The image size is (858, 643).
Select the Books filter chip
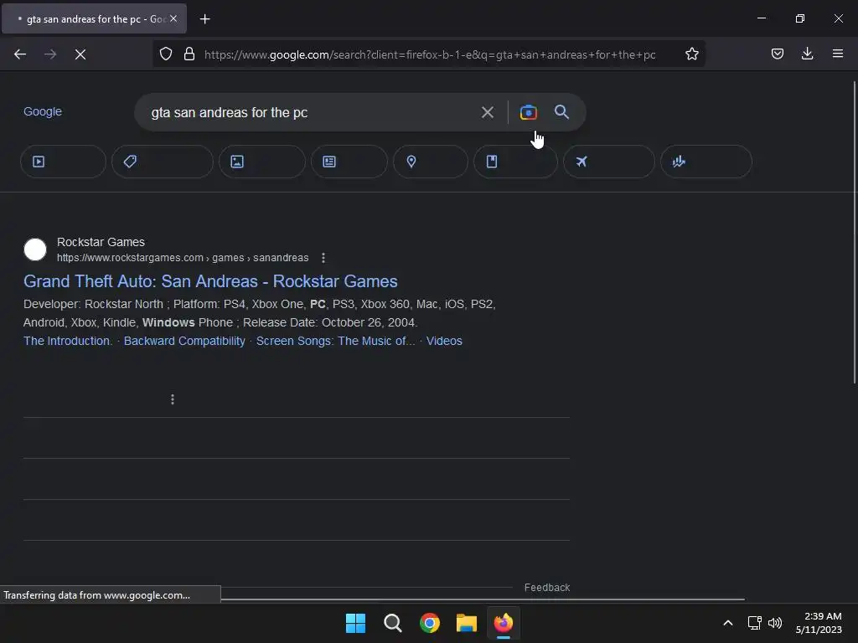tap(515, 162)
